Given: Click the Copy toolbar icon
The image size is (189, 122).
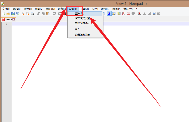Looking at the screenshot, I should 43,13.
